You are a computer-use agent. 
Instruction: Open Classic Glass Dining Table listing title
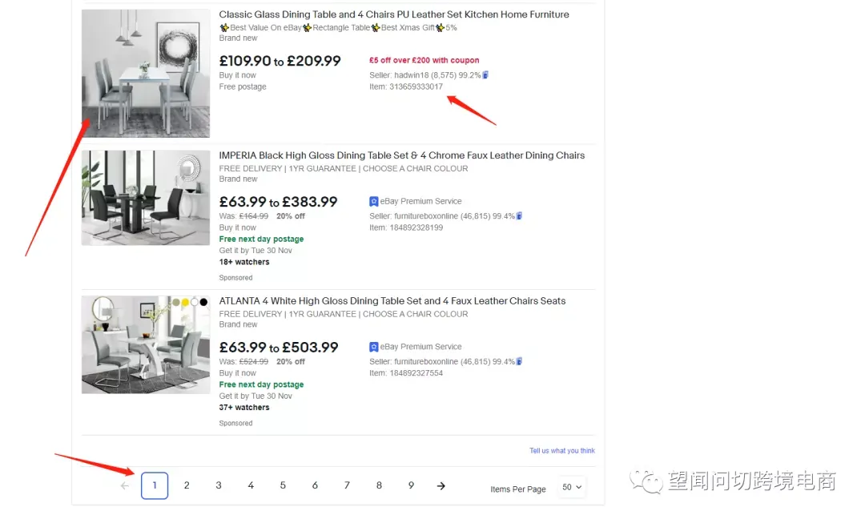[394, 14]
